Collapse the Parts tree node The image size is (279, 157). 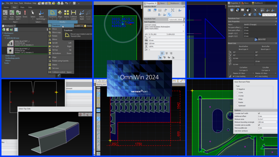point(4,36)
